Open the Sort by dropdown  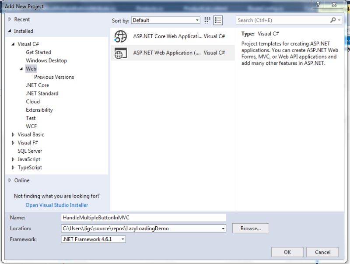pyautogui.click(x=197, y=20)
